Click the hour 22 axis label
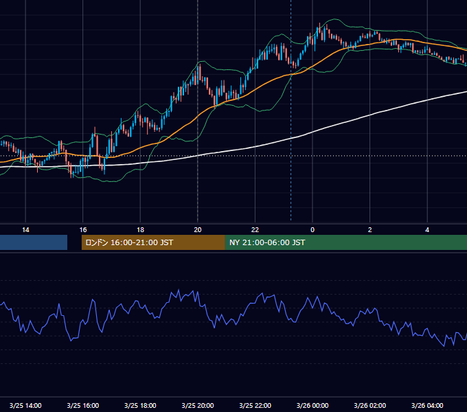467x412 pixels. [255, 230]
